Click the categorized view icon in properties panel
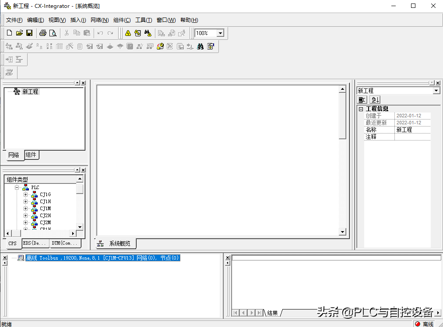The height and width of the screenshot is (327, 443). pos(362,100)
